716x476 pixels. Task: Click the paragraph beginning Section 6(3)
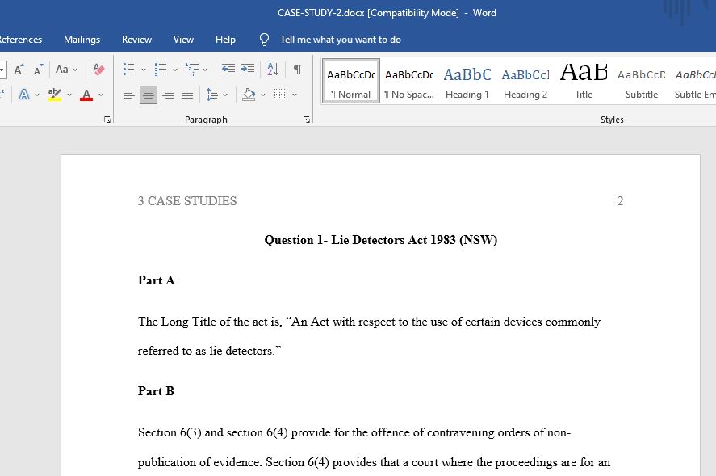(374, 447)
